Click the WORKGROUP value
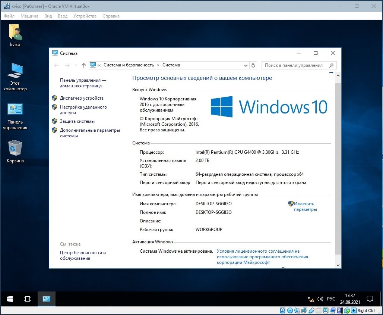383x315 pixels. (x=209, y=229)
